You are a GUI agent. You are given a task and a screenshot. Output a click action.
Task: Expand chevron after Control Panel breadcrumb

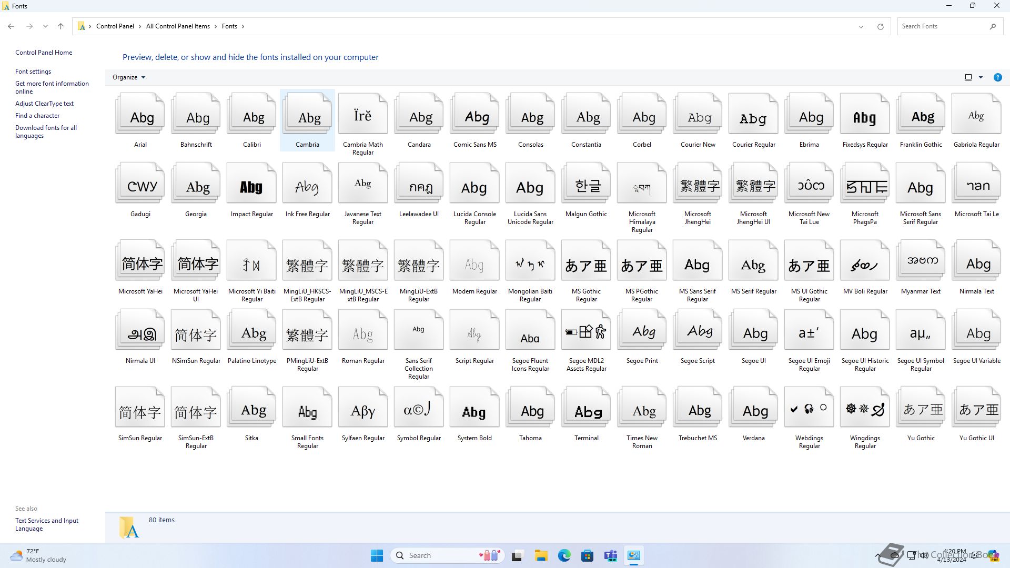pos(140,26)
